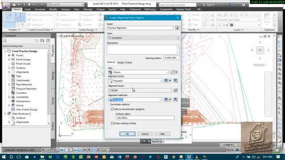Open Windows Start menu
The image size is (285, 160).
coord(4,157)
